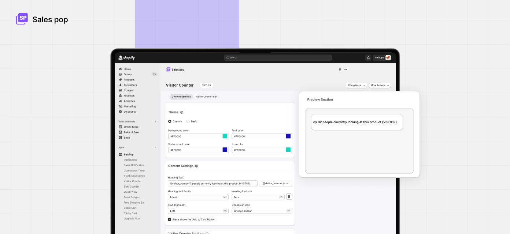Open the Text alignment dropdown

(x=198, y=211)
